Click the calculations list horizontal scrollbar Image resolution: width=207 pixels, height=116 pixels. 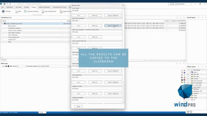36,58
